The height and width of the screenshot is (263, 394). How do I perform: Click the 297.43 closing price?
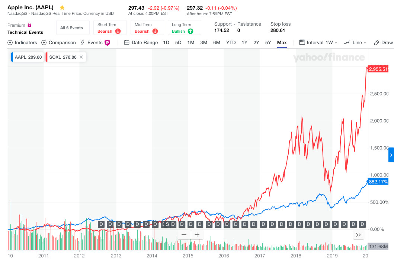[136, 8]
